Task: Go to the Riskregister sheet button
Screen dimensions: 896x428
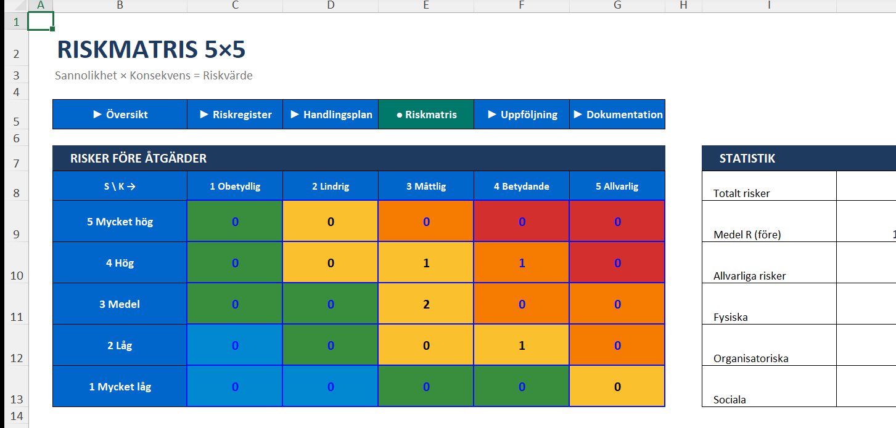Action: point(235,115)
